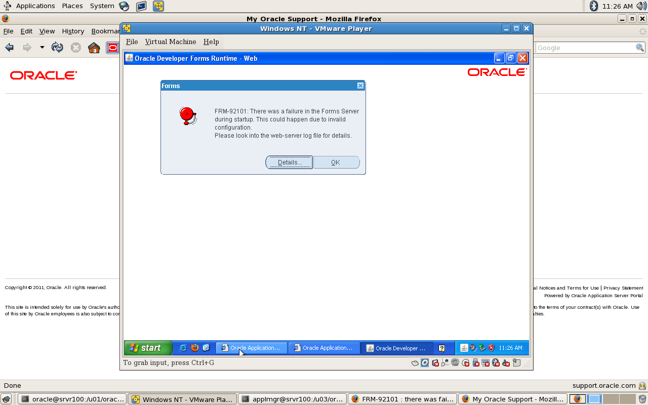Click the Windows start button
This screenshot has width=648, height=405.
[x=148, y=348]
